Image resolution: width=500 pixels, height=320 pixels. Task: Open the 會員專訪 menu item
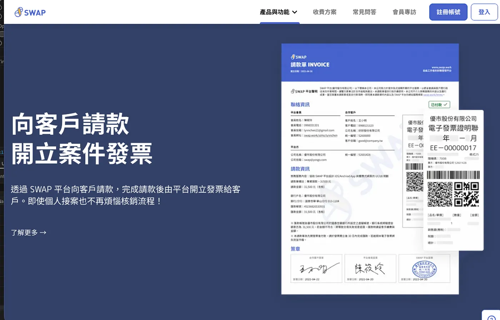click(404, 12)
